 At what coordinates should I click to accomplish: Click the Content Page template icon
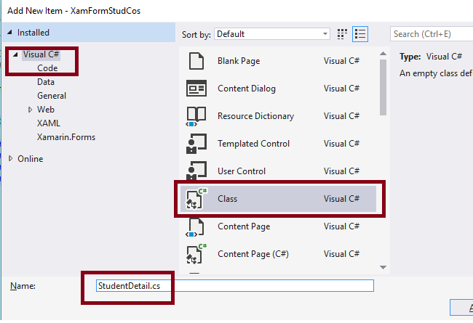point(196,226)
